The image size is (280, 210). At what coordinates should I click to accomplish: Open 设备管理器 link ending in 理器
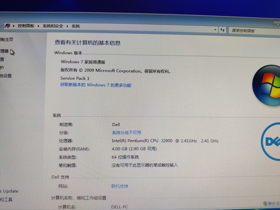tap(4, 51)
